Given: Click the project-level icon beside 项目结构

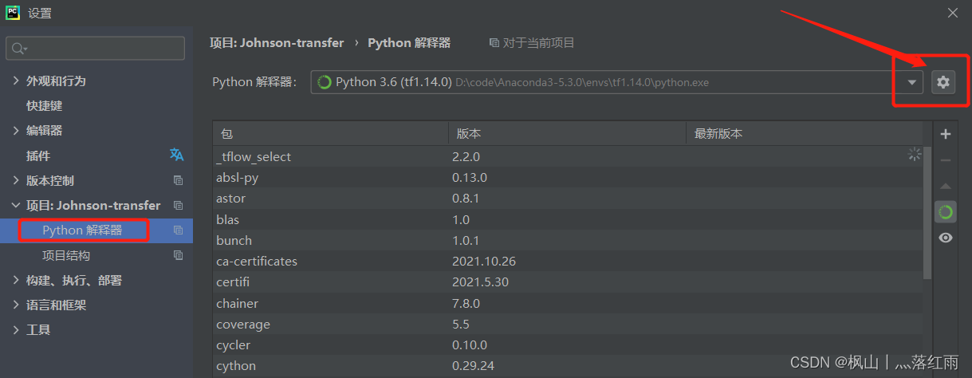Looking at the screenshot, I should (x=178, y=255).
